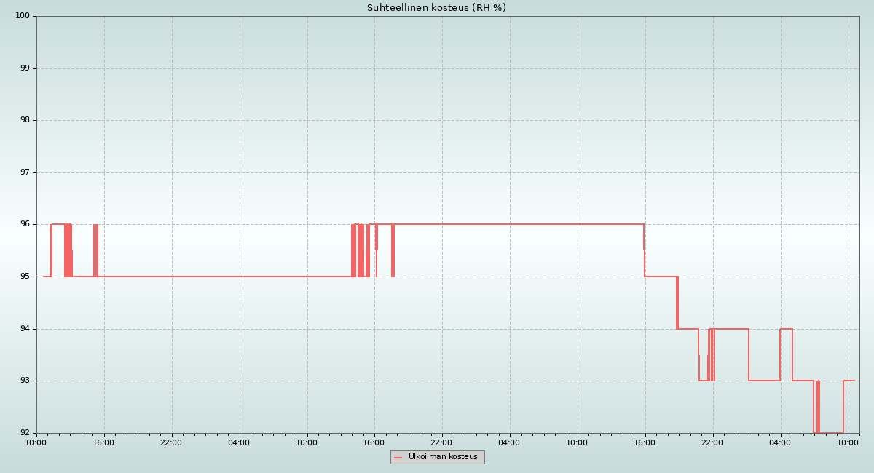Click the chart title Suhteellinen kosteus (RH %)
This screenshot has height=473, width=874.
(436, 8)
